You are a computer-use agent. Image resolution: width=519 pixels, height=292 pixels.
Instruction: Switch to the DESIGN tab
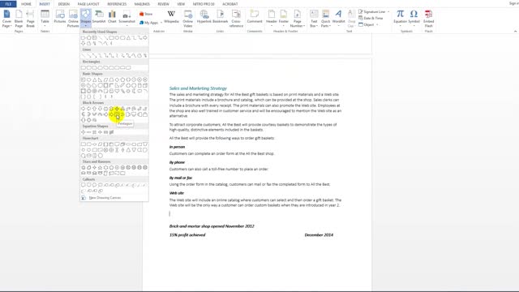[64, 4]
